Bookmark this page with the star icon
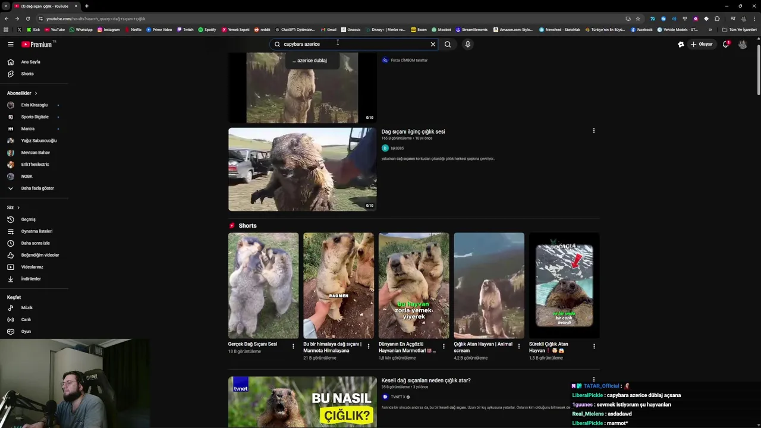The image size is (761, 428). coord(638,18)
